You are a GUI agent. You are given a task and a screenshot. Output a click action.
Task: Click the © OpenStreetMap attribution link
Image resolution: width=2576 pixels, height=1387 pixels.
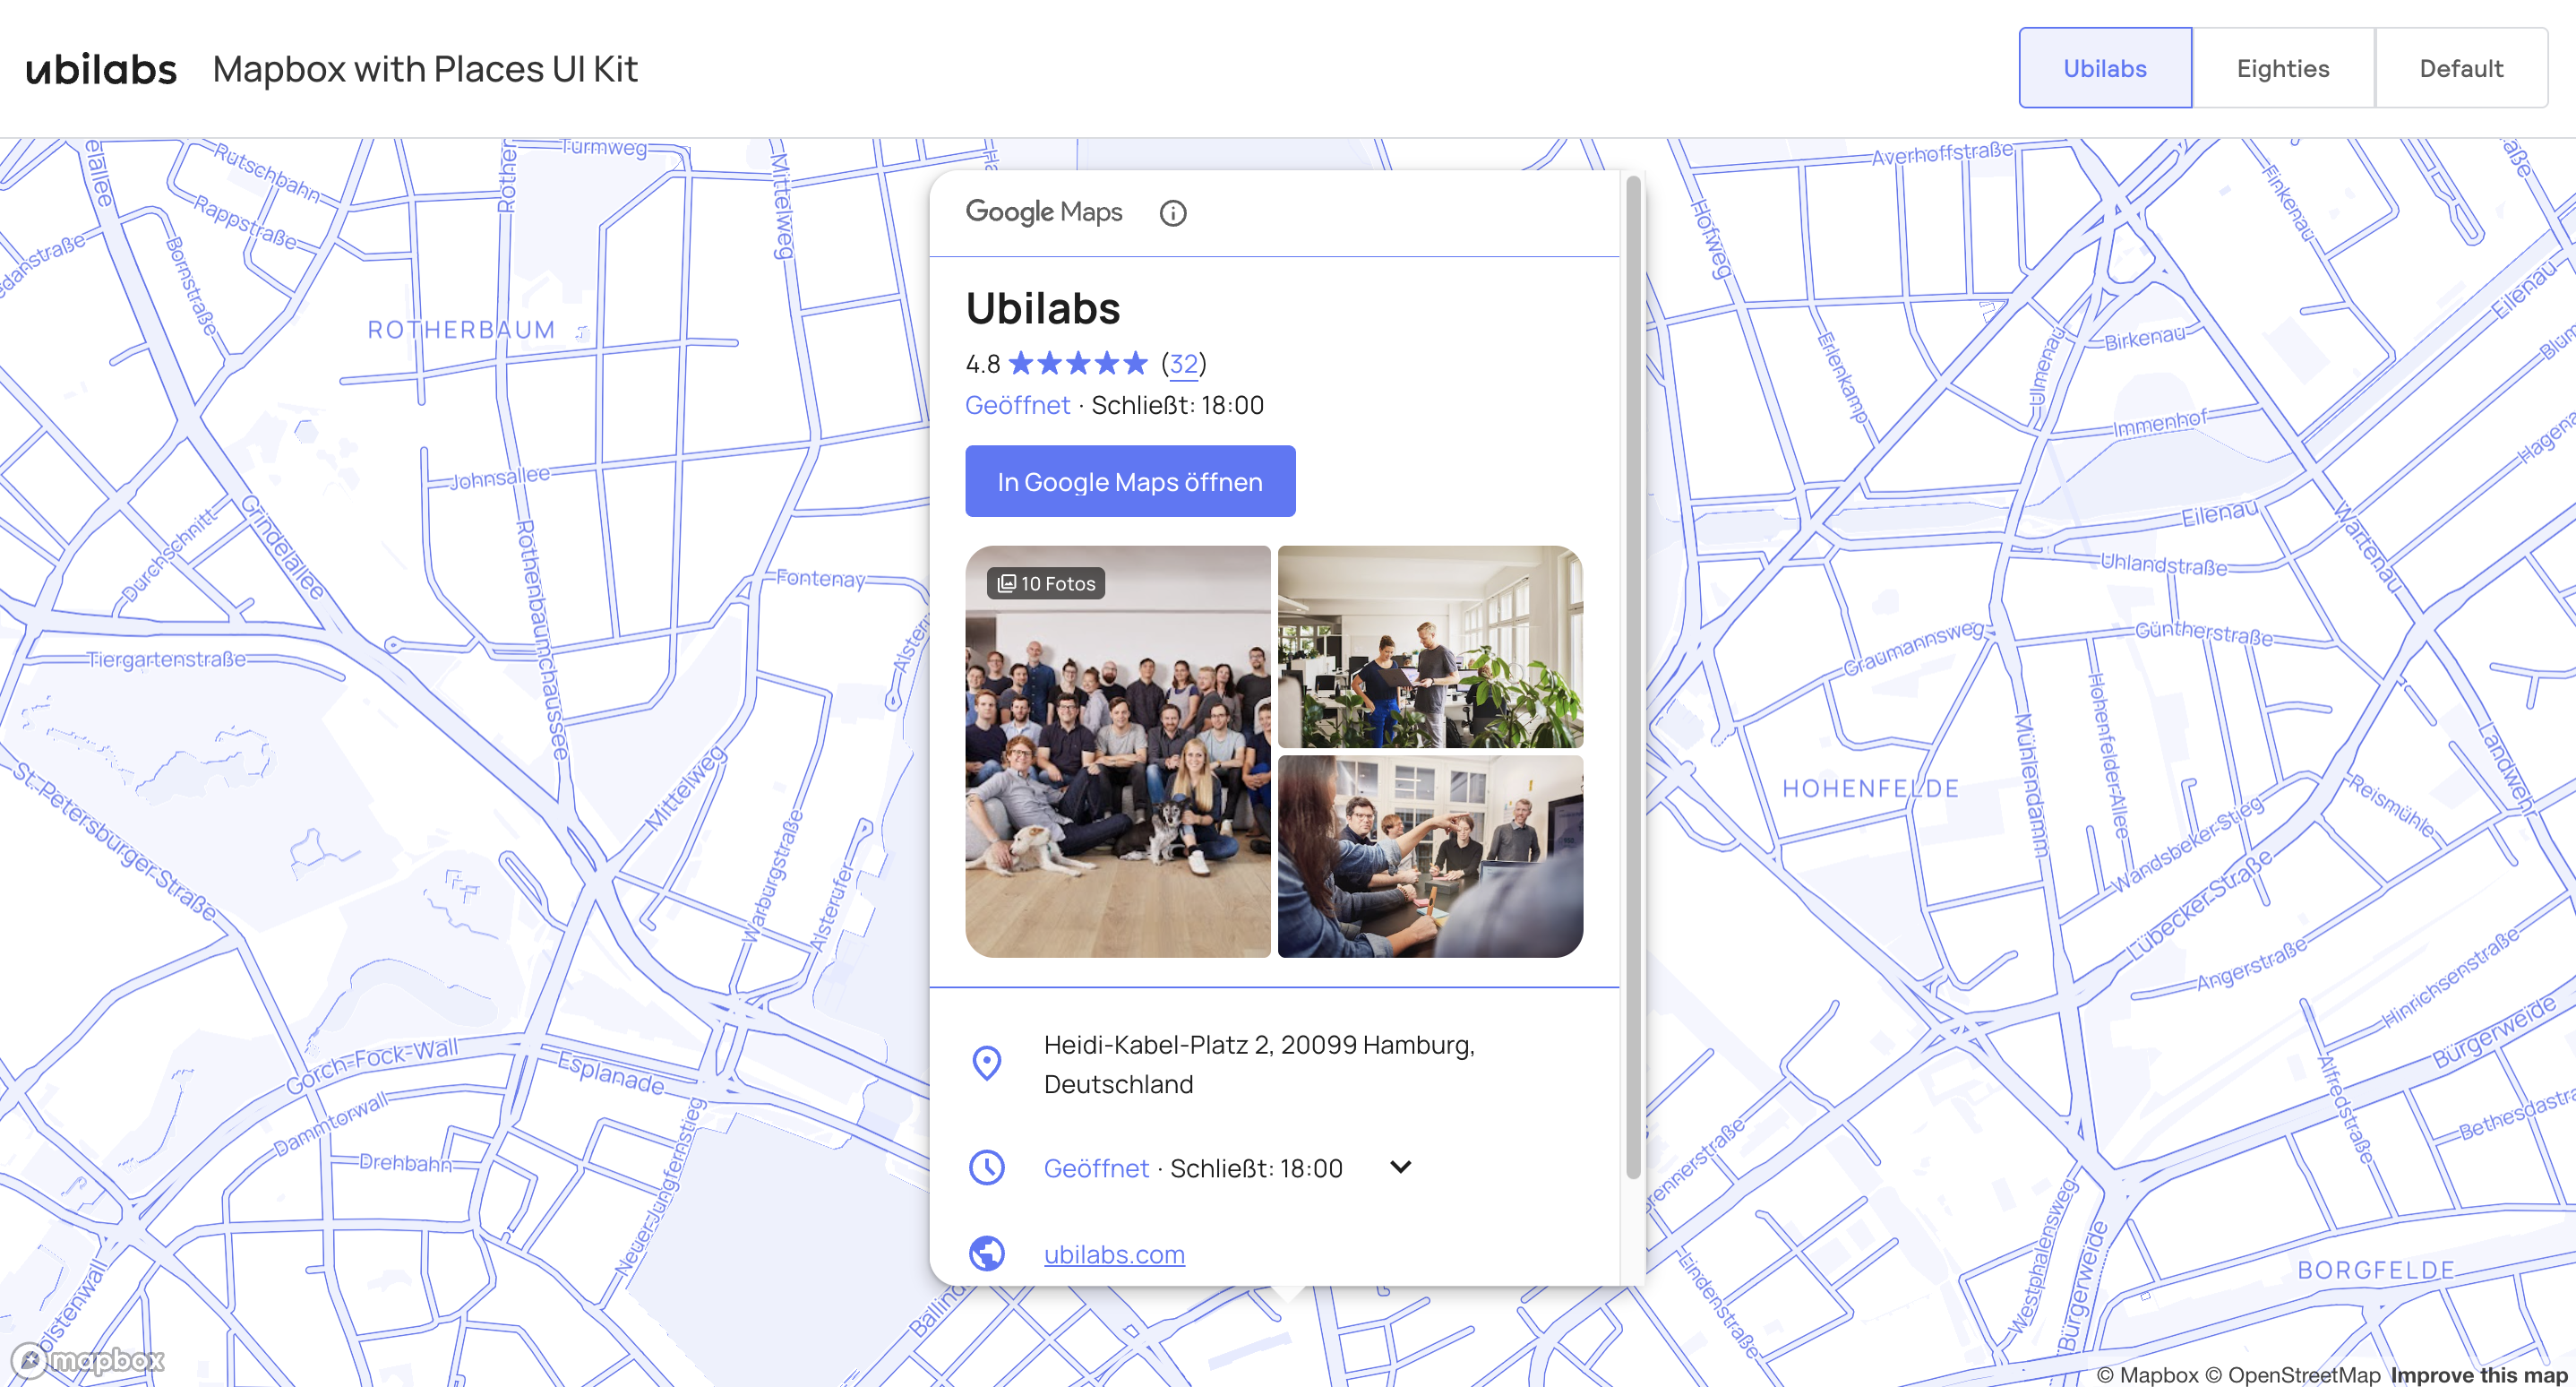tap(2292, 1375)
